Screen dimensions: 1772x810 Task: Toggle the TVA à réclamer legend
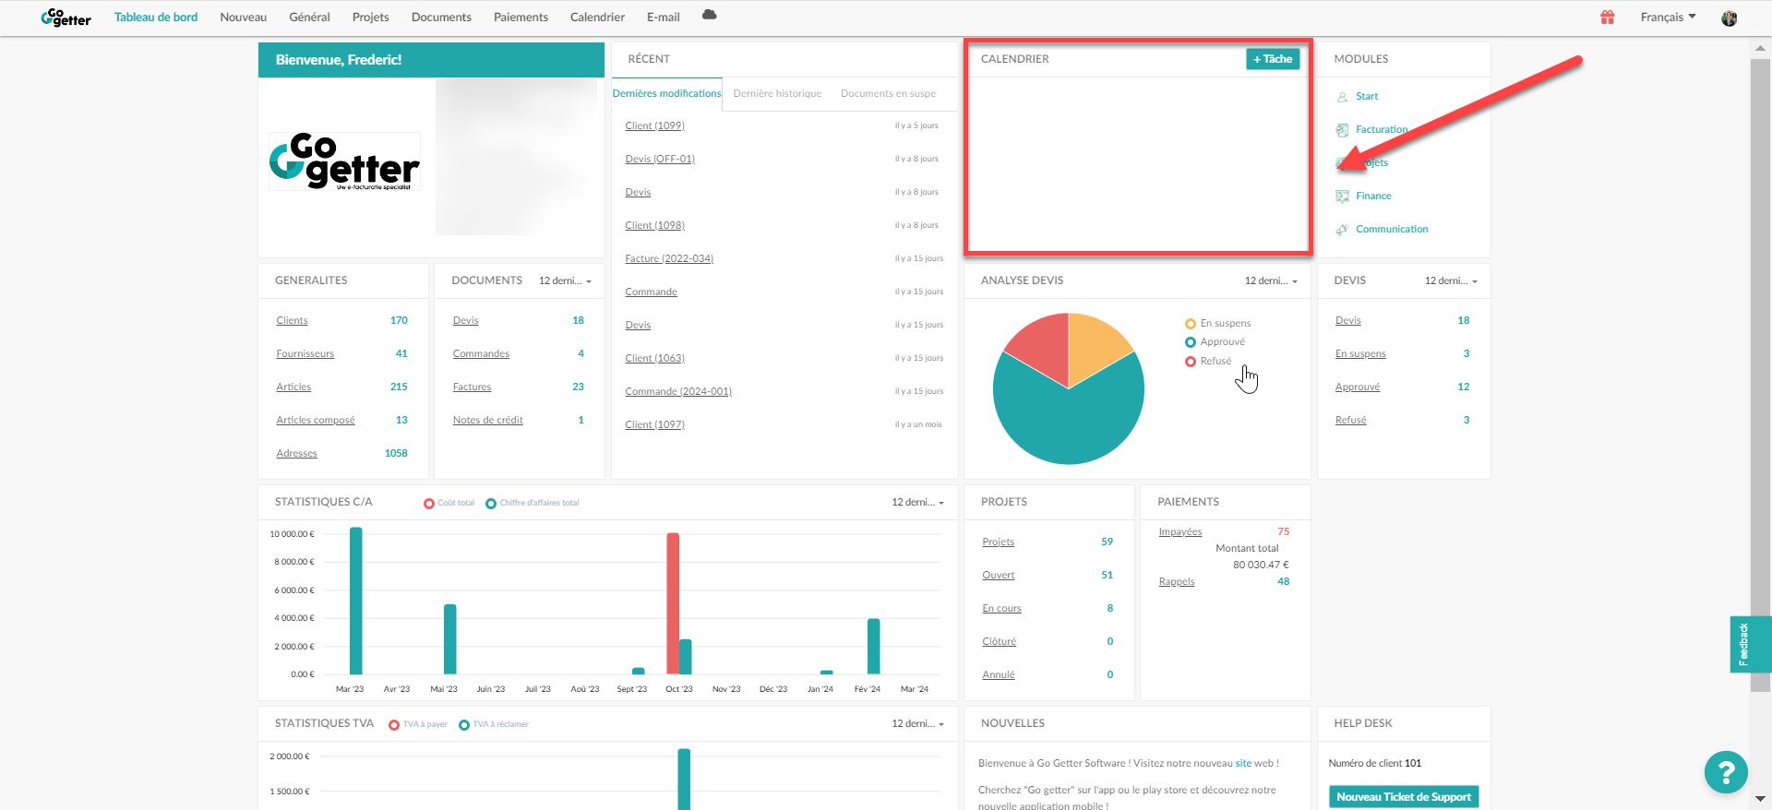coord(494,725)
